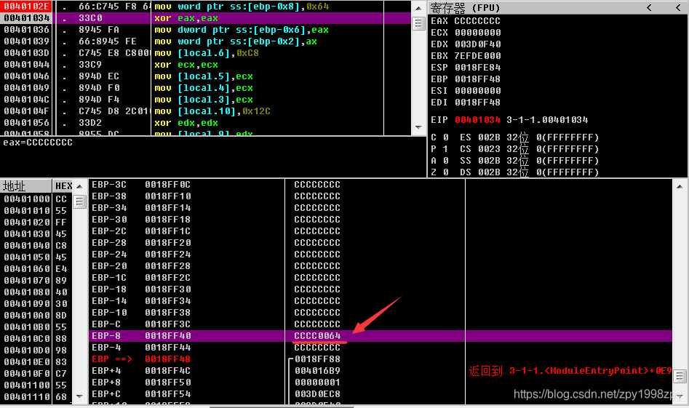Click the SS segment register 002B
This screenshot has width=689, height=408.
(489, 160)
